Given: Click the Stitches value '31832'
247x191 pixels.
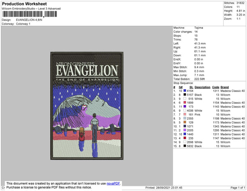Looking at the screenshot, I should (240, 3).
